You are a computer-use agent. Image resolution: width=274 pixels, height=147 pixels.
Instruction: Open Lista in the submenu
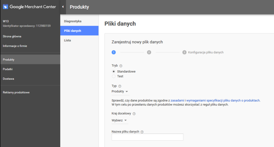coord(67,40)
